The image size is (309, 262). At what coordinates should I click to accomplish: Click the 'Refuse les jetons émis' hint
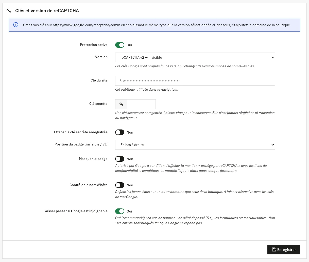[x=194, y=194]
